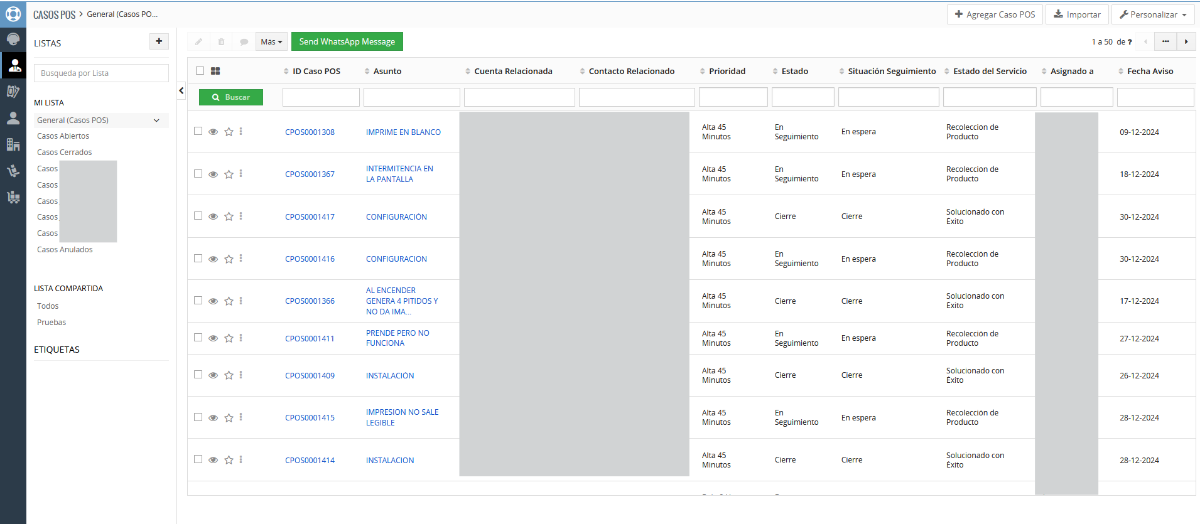The height and width of the screenshot is (524, 1200).
Task: Click the edit pencil toolbar icon
Action: click(x=198, y=42)
